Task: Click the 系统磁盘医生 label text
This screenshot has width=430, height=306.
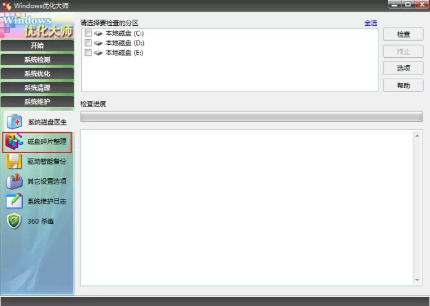Action: point(47,122)
